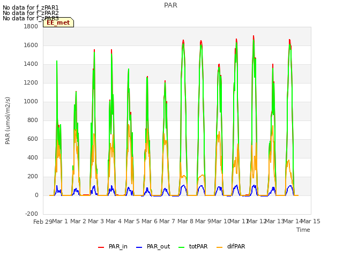The height and width of the screenshot is (257, 343).
Task: Click the 1200 y-axis tick label
Action: pyautogui.click(x=31, y=83)
